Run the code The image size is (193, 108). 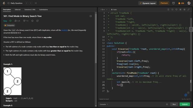click(x=174, y=104)
